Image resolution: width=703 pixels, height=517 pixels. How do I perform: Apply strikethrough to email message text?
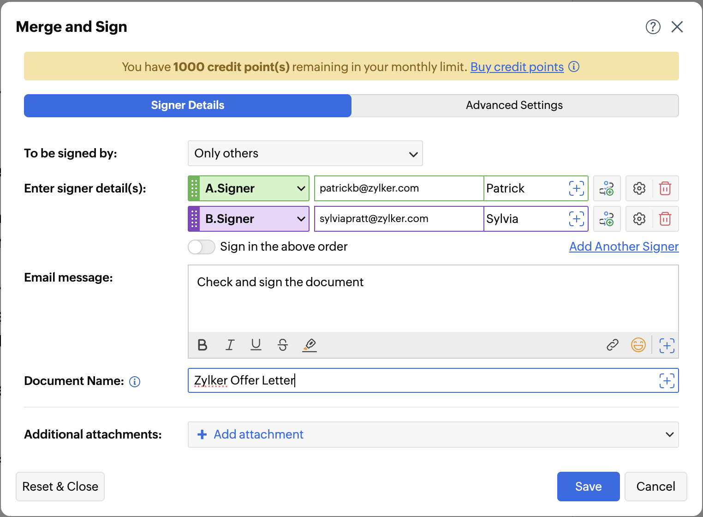point(283,345)
